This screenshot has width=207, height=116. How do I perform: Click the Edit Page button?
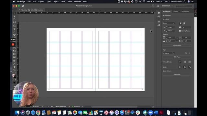[x=177, y=57]
